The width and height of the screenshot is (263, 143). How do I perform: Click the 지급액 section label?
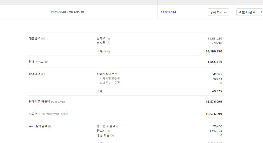48,114
